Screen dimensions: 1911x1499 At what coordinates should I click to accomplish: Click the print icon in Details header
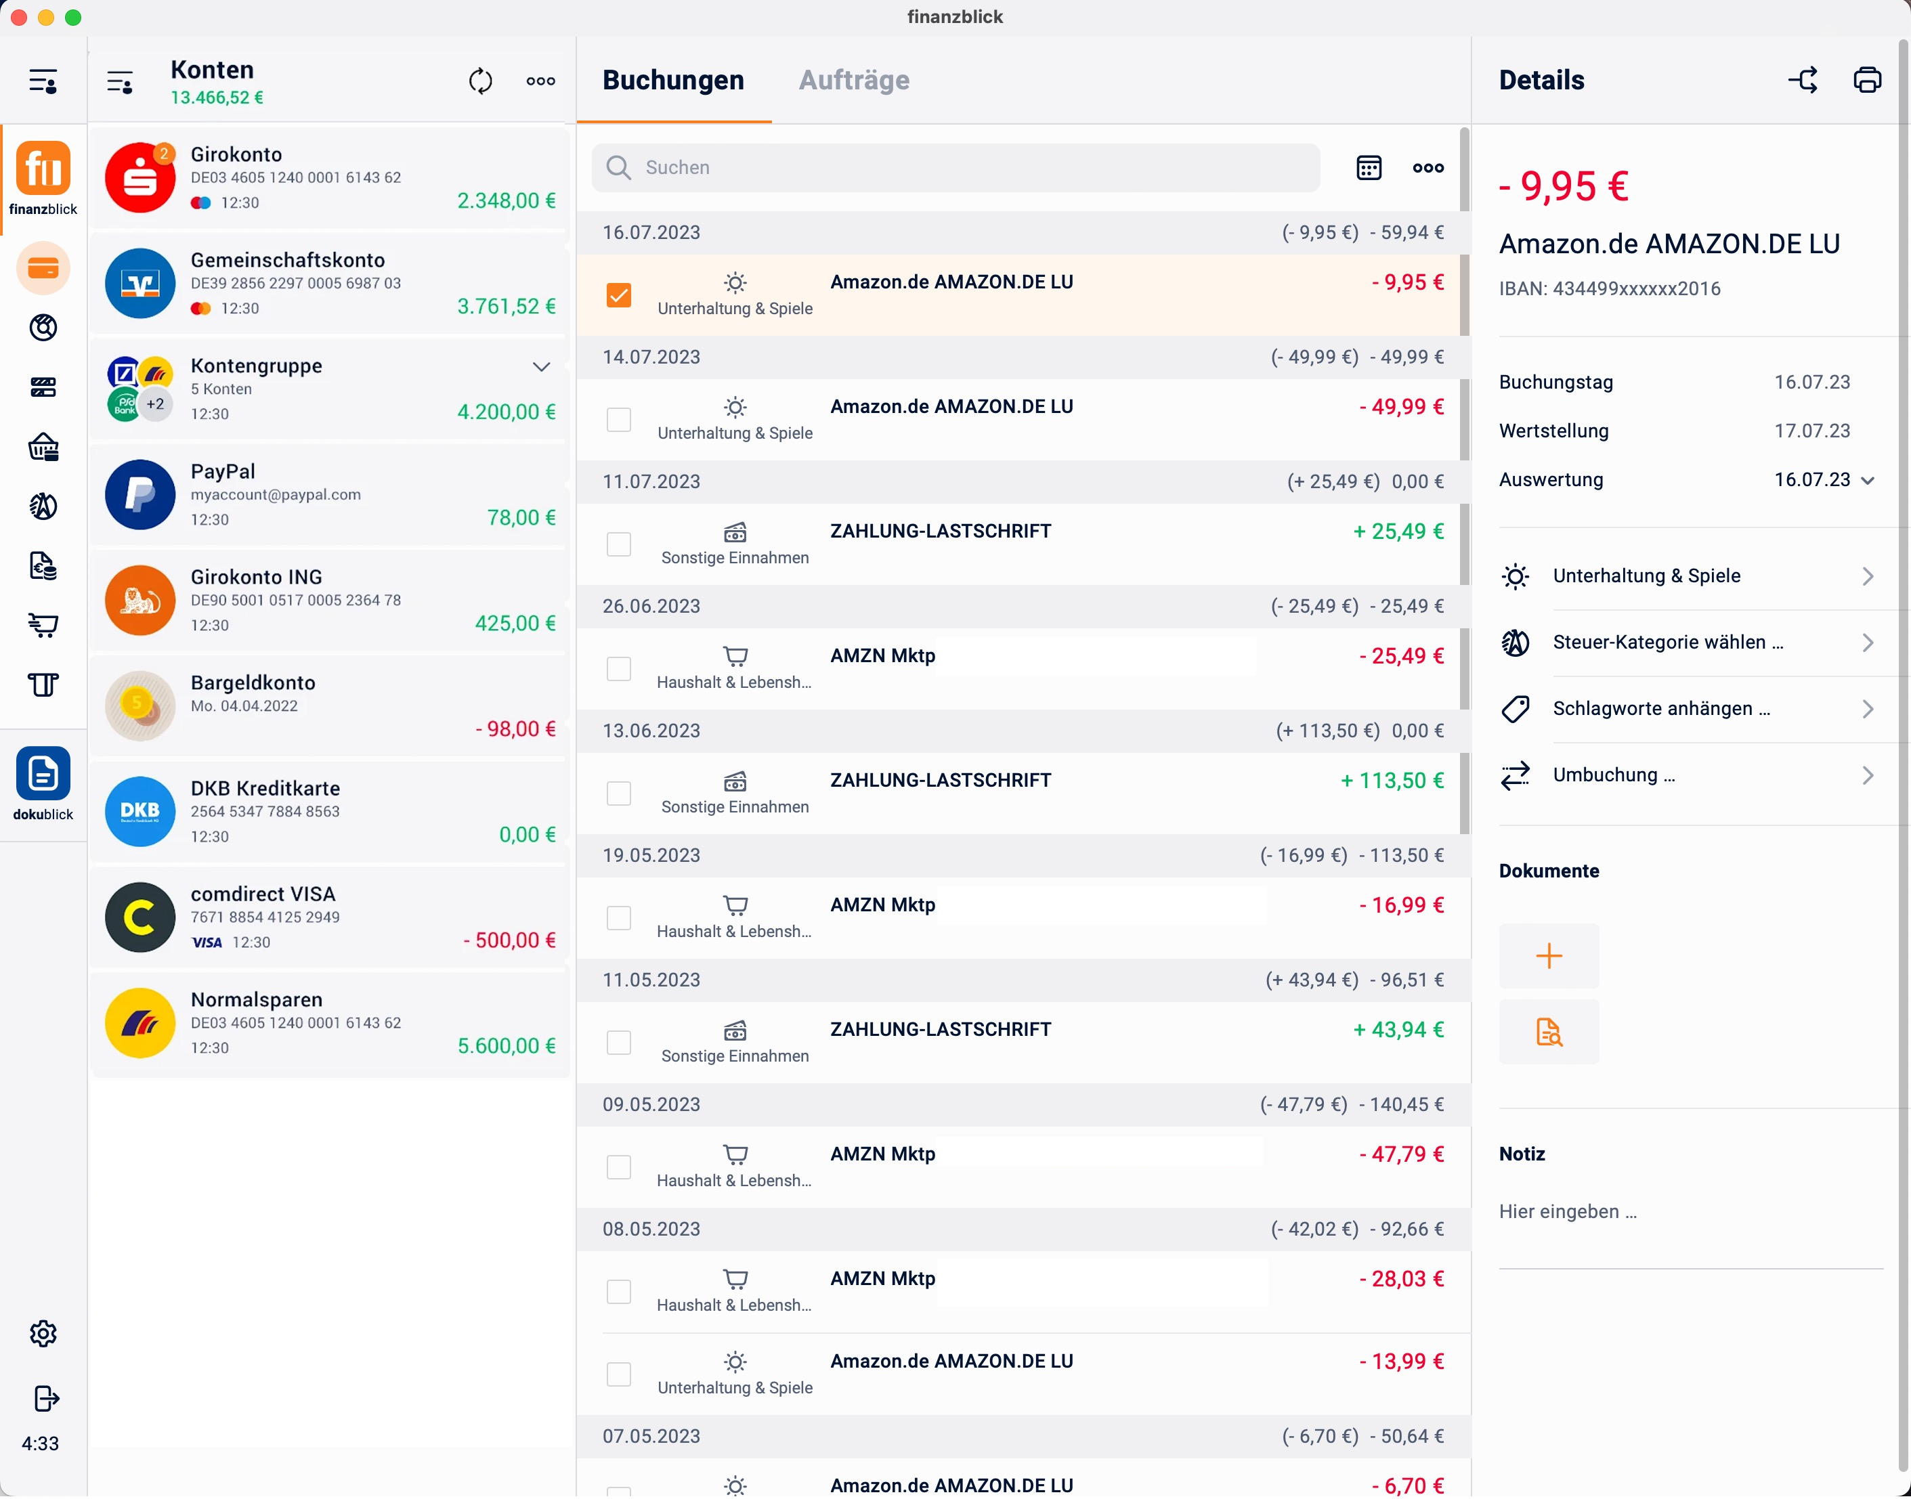point(1867,80)
